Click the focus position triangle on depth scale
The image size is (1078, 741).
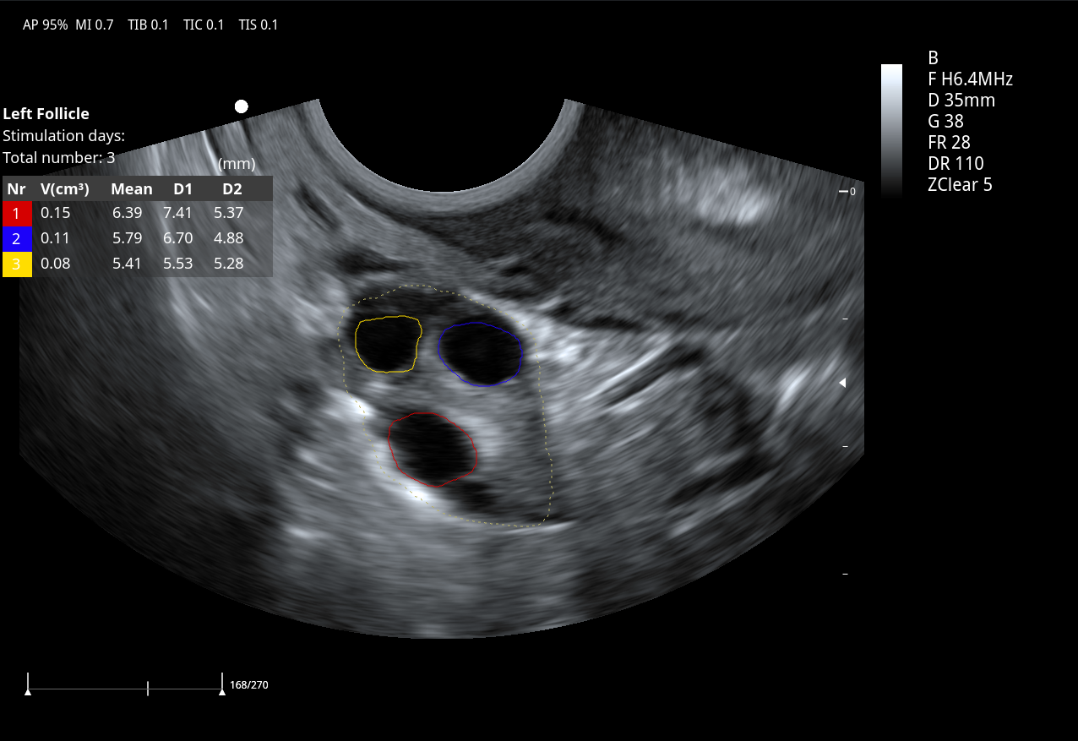pyautogui.click(x=841, y=384)
